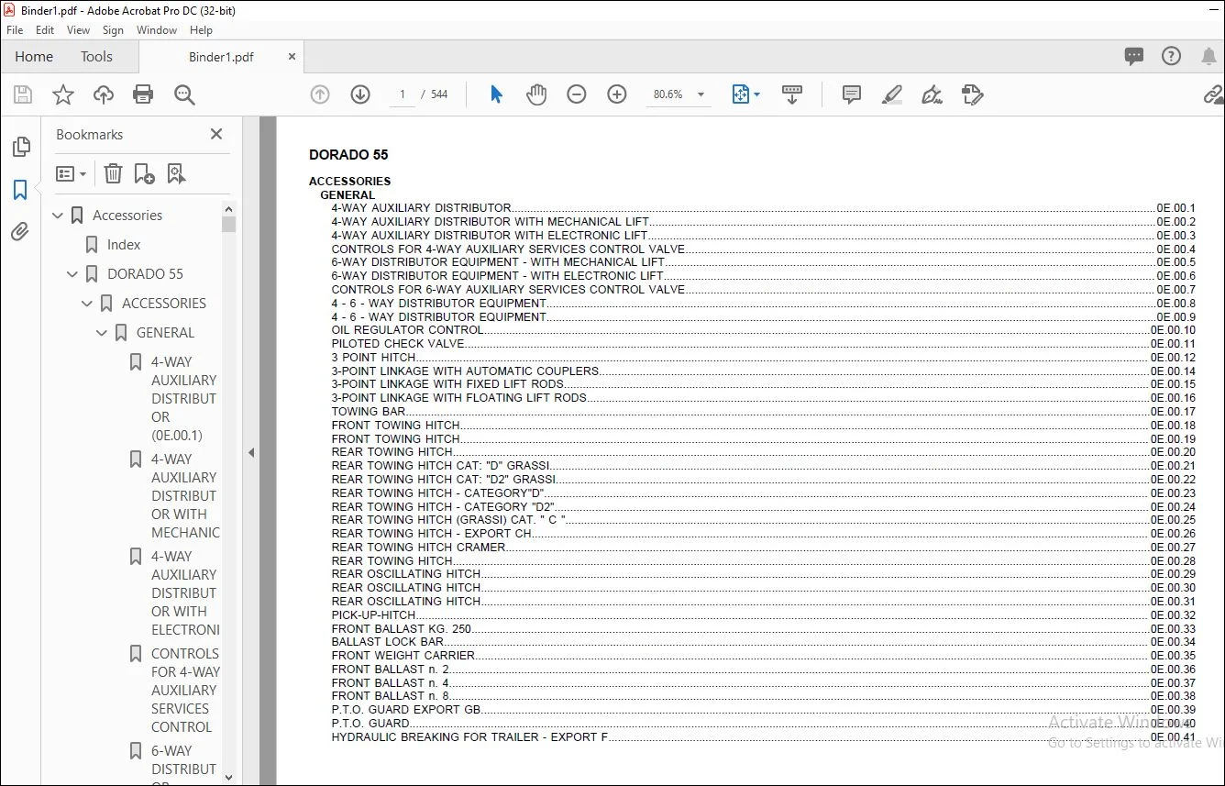This screenshot has width=1225, height=786.
Task: Click the page number input field
Action: tap(402, 94)
